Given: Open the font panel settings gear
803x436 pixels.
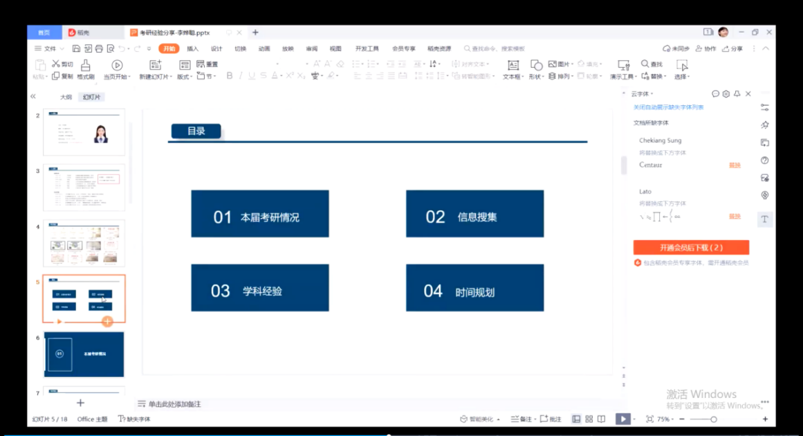Looking at the screenshot, I should 726,94.
